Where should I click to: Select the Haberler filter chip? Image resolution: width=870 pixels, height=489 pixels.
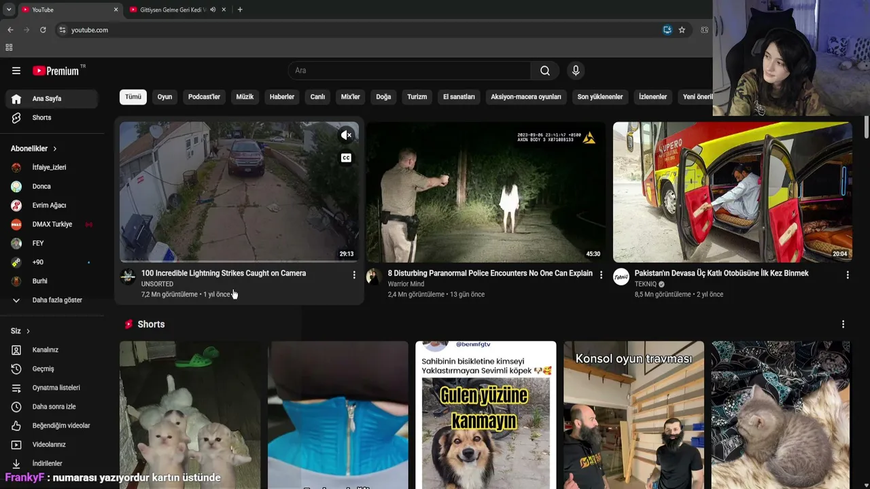pos(282,96)
